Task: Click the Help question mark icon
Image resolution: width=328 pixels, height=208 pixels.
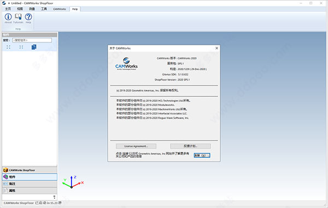Action: click(x=28, y=17)
